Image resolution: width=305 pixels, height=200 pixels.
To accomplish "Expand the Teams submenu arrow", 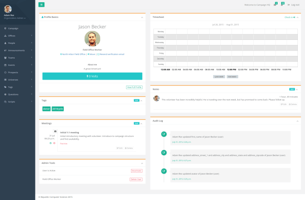I will pyautogui.click(x=31, y=58).
